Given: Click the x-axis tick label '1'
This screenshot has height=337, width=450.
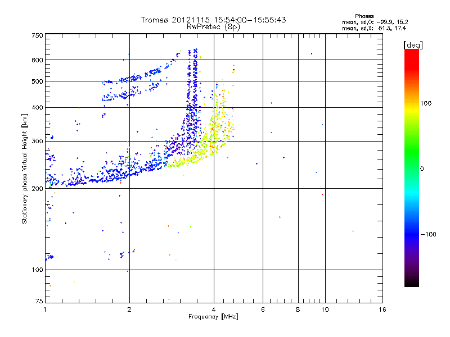Looking at the screenshot, I should pos(45,309).
